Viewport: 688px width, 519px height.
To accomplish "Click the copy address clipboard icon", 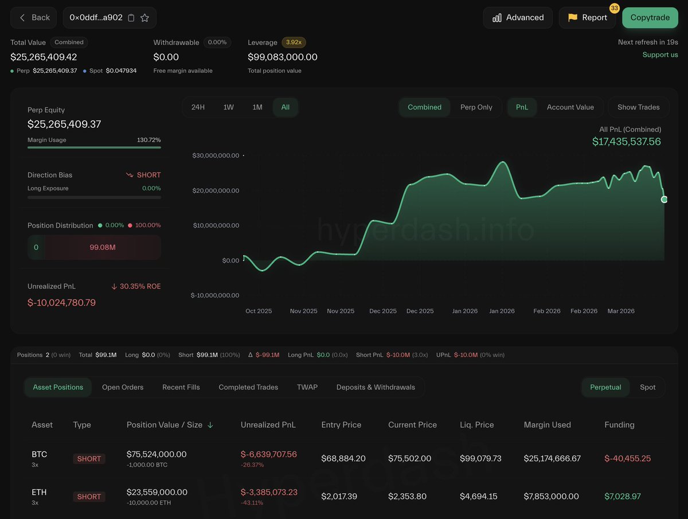I will [x=131, y=18].
